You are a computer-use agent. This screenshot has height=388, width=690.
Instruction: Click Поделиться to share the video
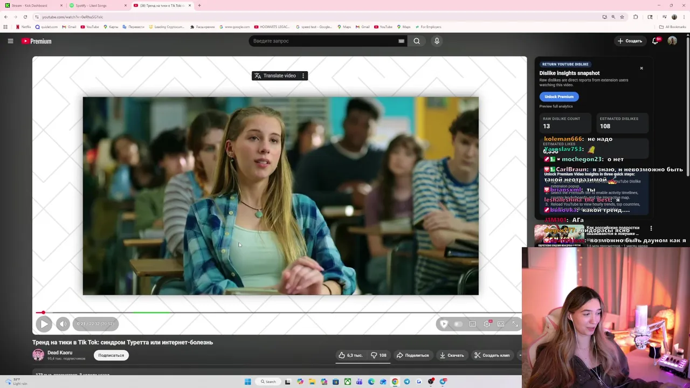413,355
